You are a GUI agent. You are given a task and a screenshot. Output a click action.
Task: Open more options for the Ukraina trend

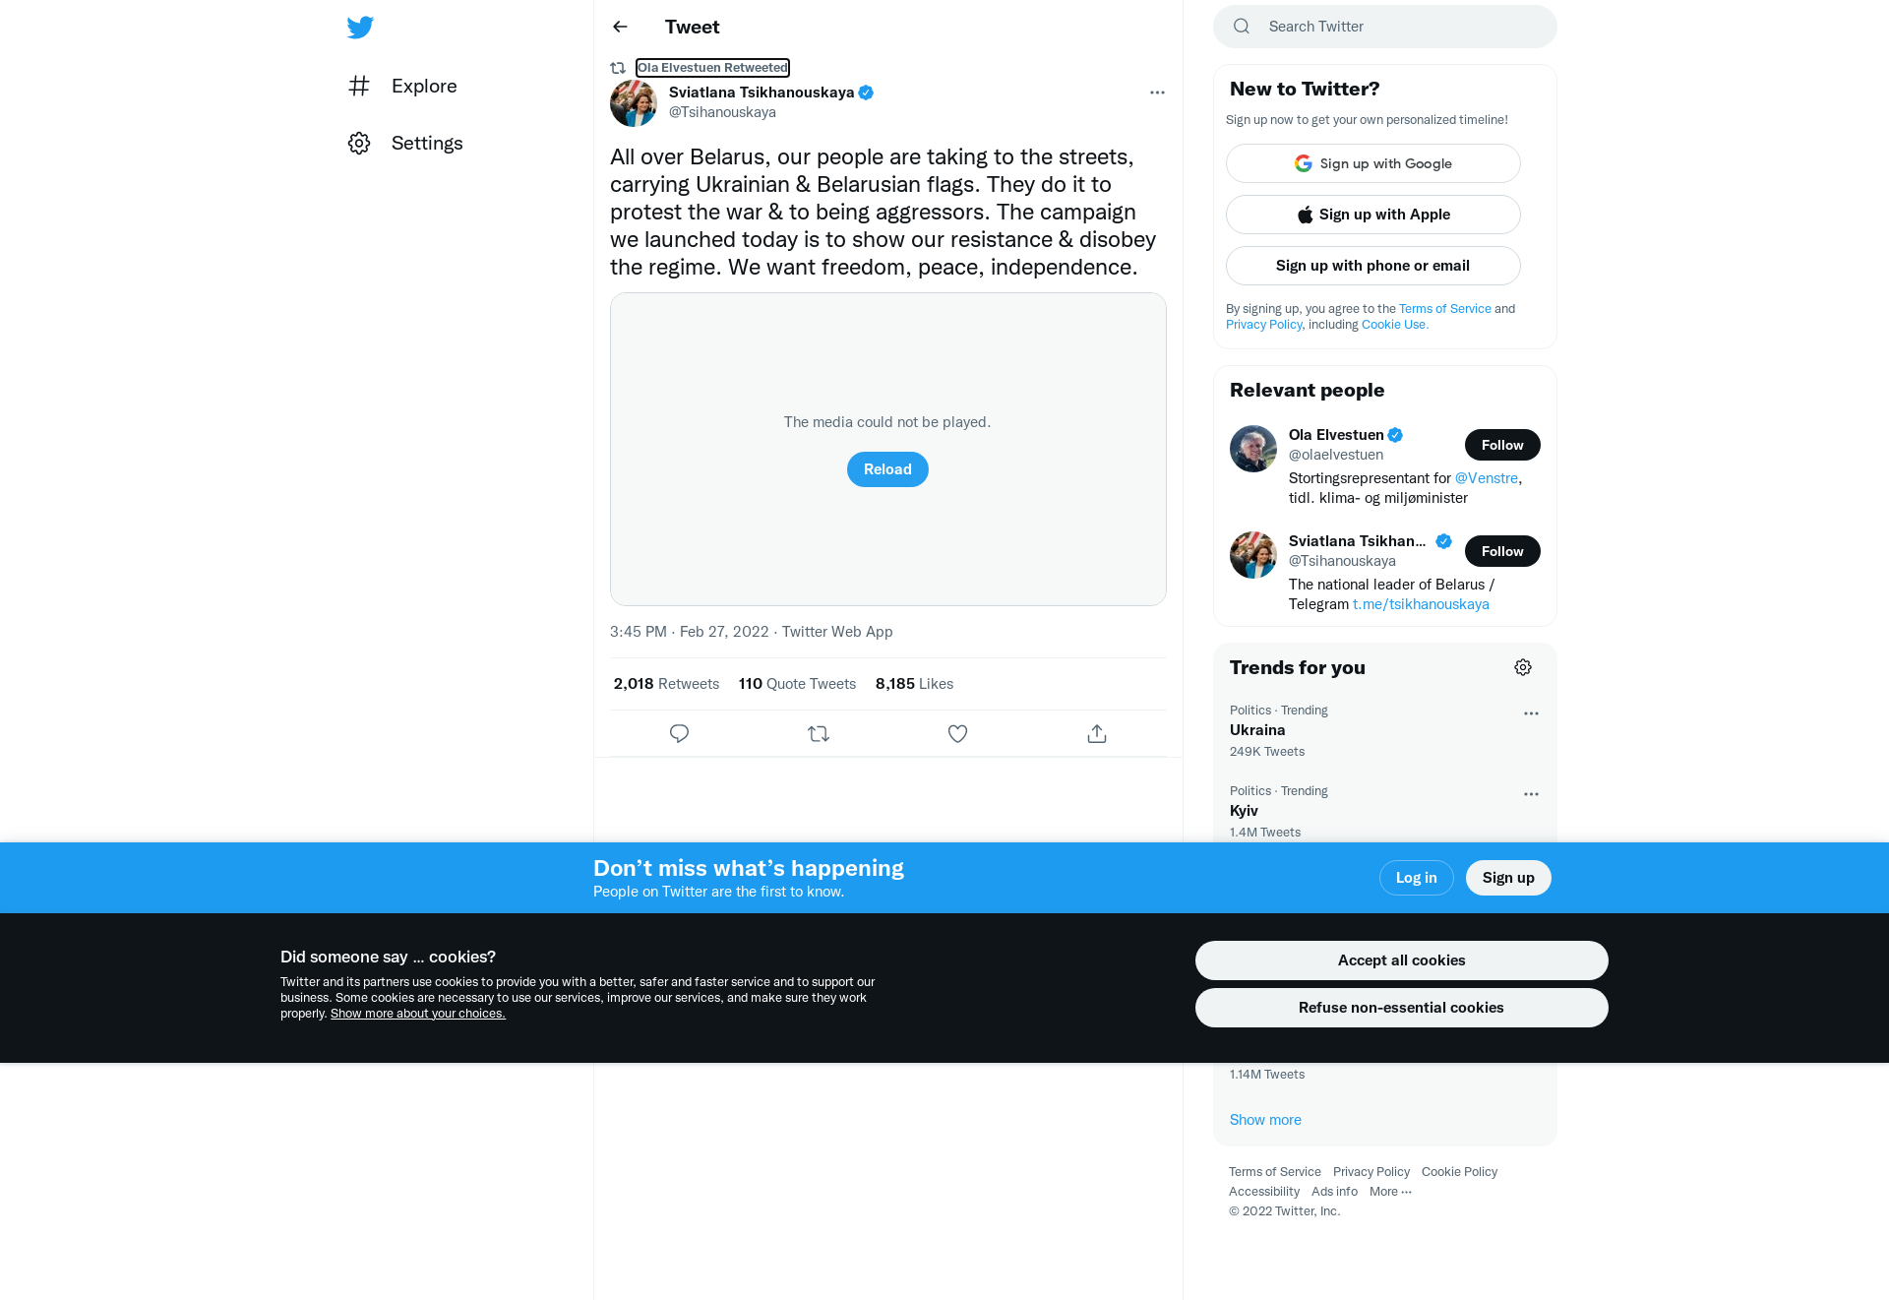click(1531, 713)
